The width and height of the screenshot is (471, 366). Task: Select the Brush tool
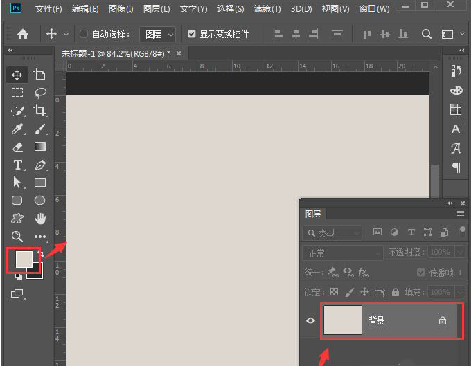[40, 129]
